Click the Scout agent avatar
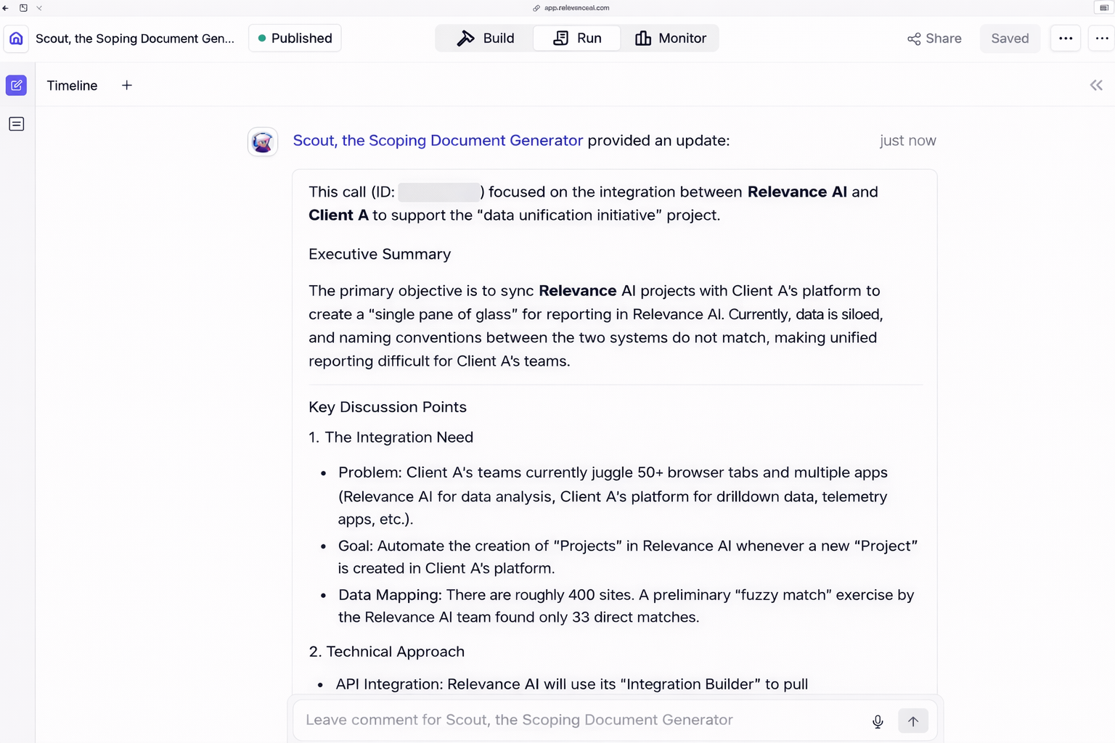 pyautogui.click(x=263, y=141)
